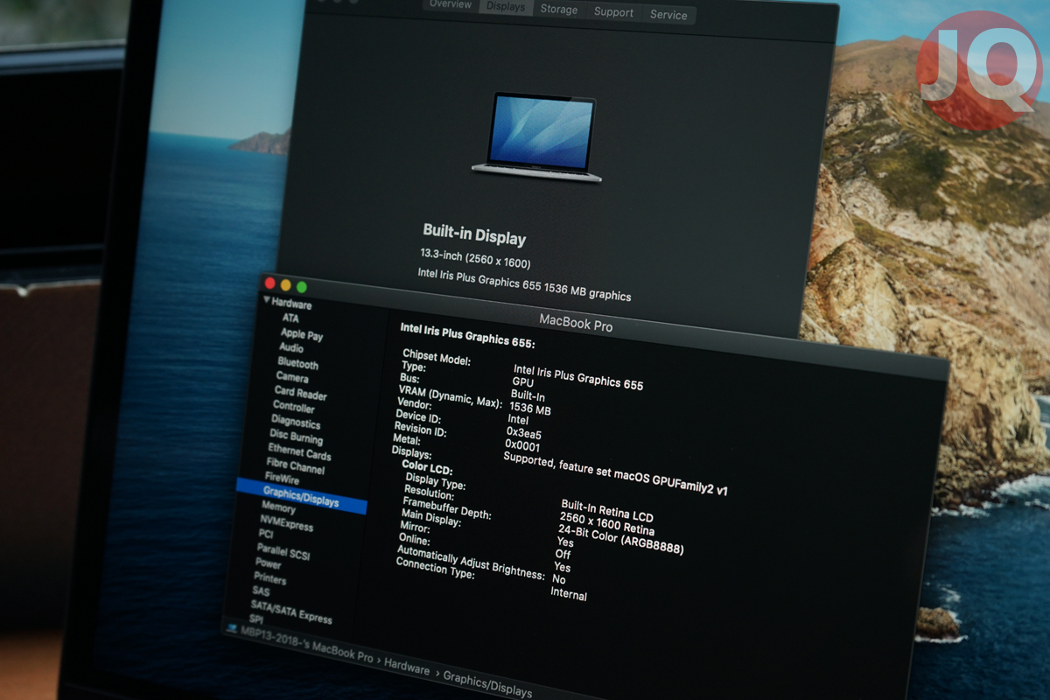Click the 1536 MB VRAM value
This screenshot has height=700, width=1050.
[530, 408]
